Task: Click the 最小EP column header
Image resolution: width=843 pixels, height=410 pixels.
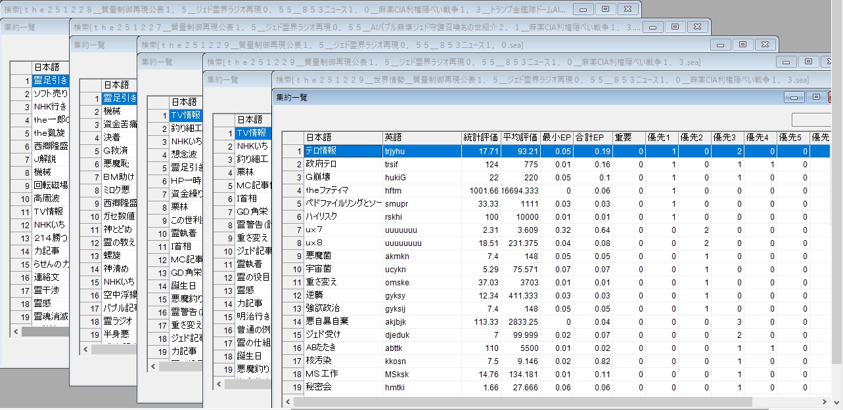Action: (556, 138)
